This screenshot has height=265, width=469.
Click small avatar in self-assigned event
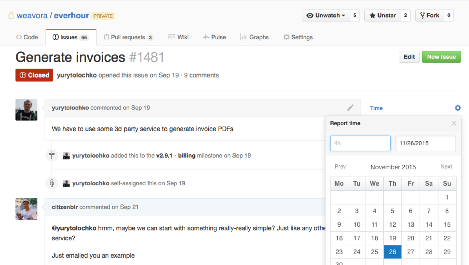click(66, 183)
